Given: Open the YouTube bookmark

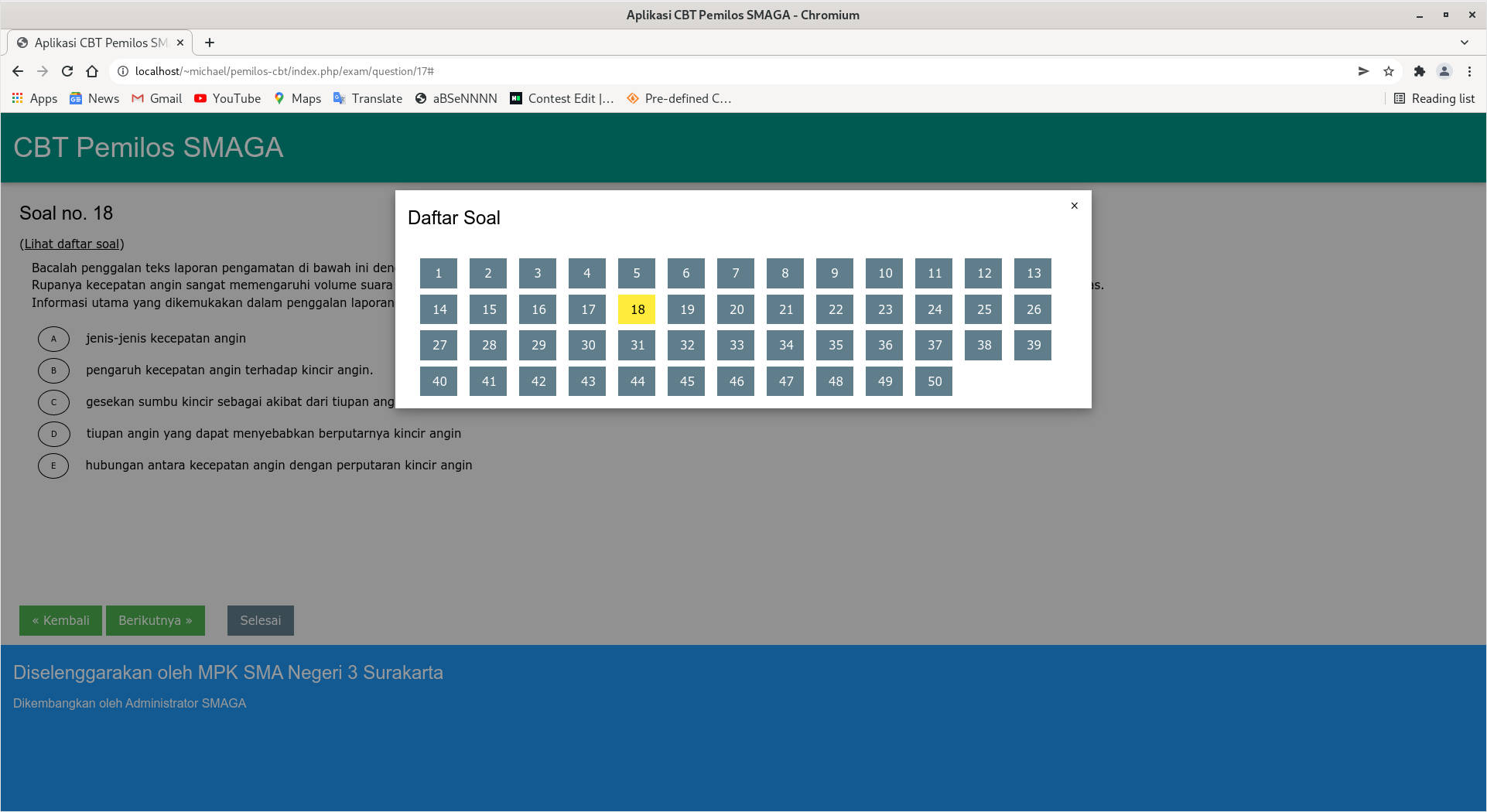Looking at the screenshot, I should tap(227, 98).
